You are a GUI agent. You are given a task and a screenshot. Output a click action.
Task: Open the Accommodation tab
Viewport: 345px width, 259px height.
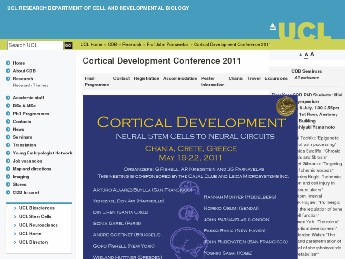point(180,78)
